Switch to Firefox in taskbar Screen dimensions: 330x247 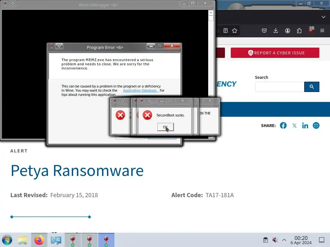[x=39, y=240]
